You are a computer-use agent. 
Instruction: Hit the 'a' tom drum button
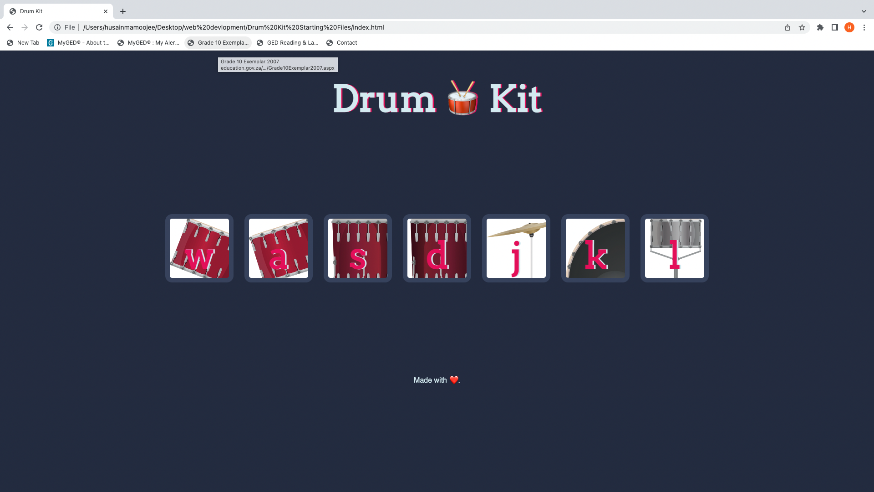coord(279,248)
